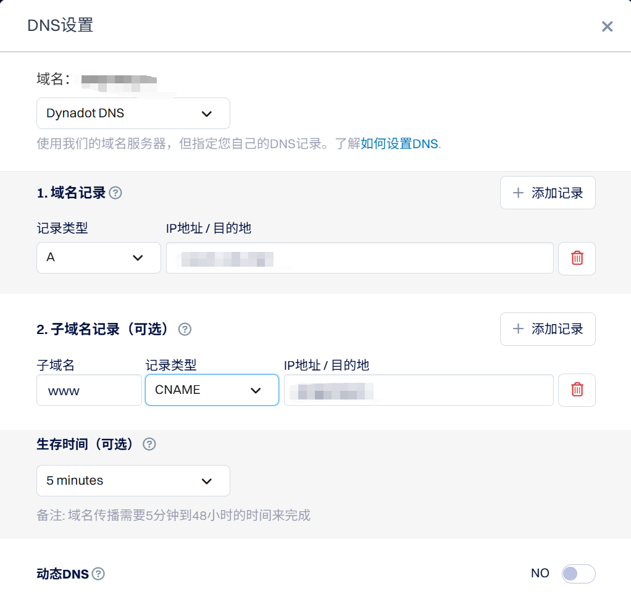Image resolution: width=631 pixels, height=602 pixels.
Task: Click the help icon beside 域名记录
Action: click(115, 193)
